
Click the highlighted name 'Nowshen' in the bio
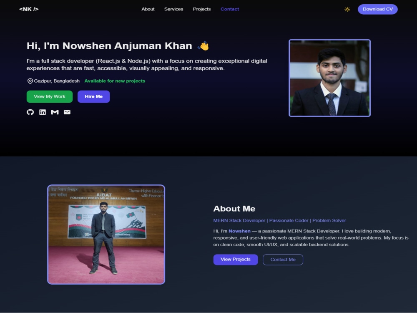(239, 231)
